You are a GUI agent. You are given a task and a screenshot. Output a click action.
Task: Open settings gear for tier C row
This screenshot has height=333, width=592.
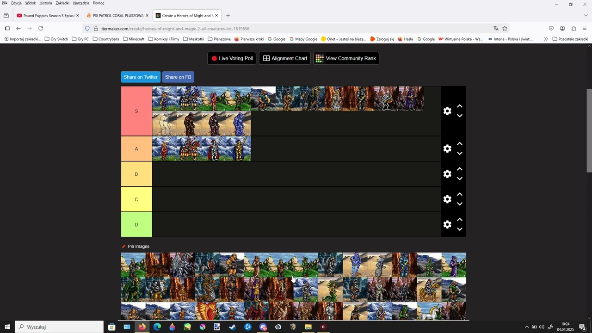coord(447,199)
